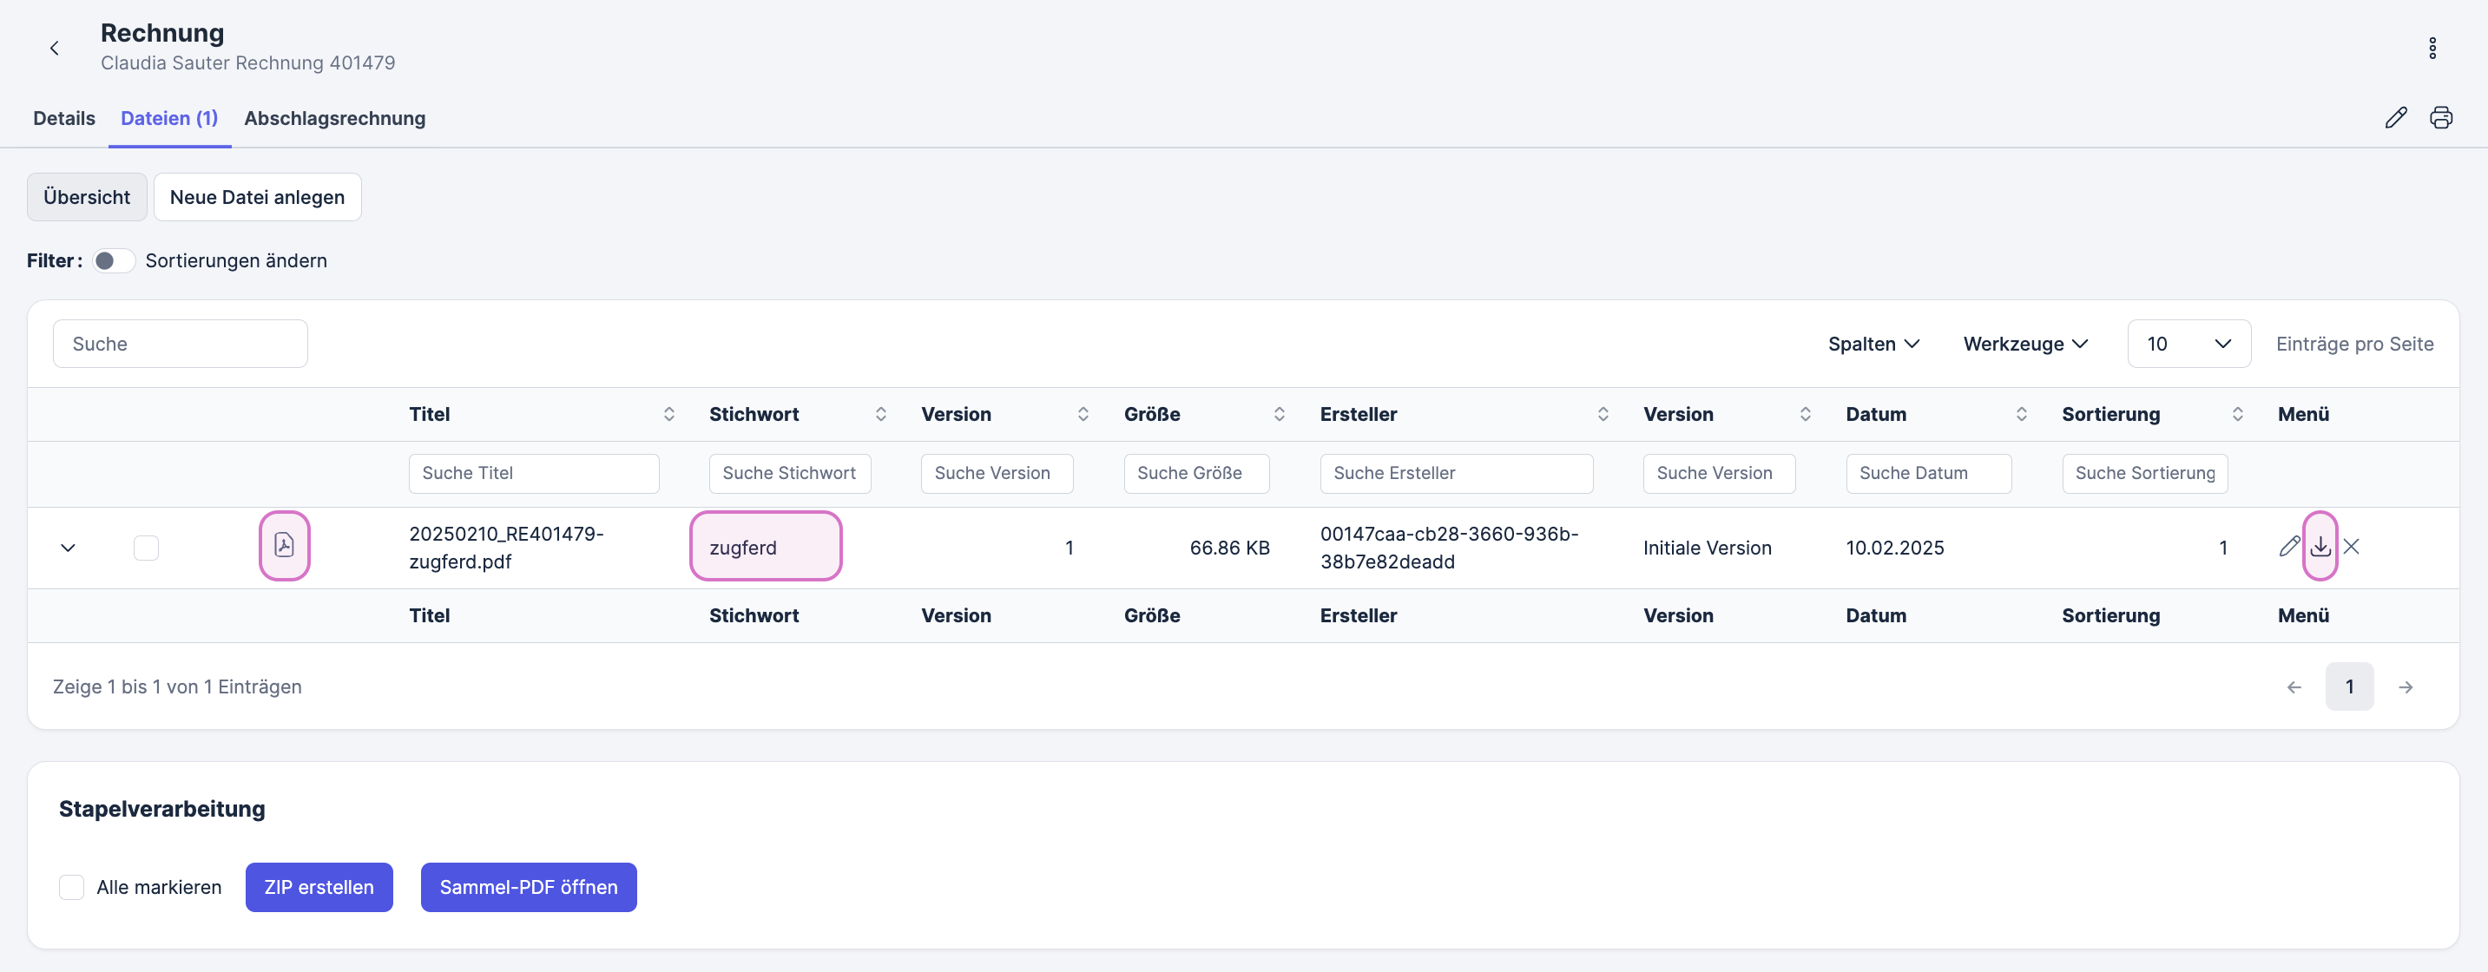Delete the file with the X icon
Screen dimensions: 2488x972
2352,547
